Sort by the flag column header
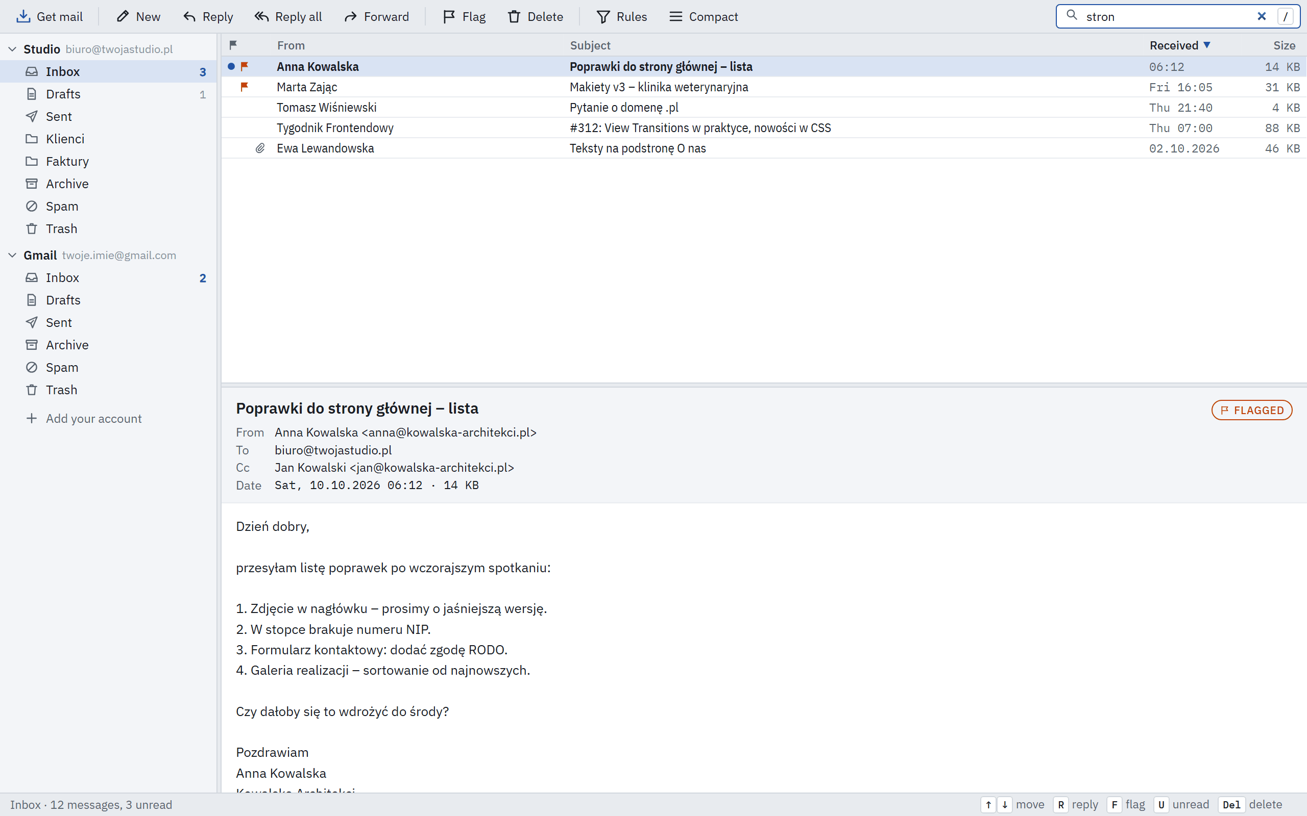 coord(233,45)
